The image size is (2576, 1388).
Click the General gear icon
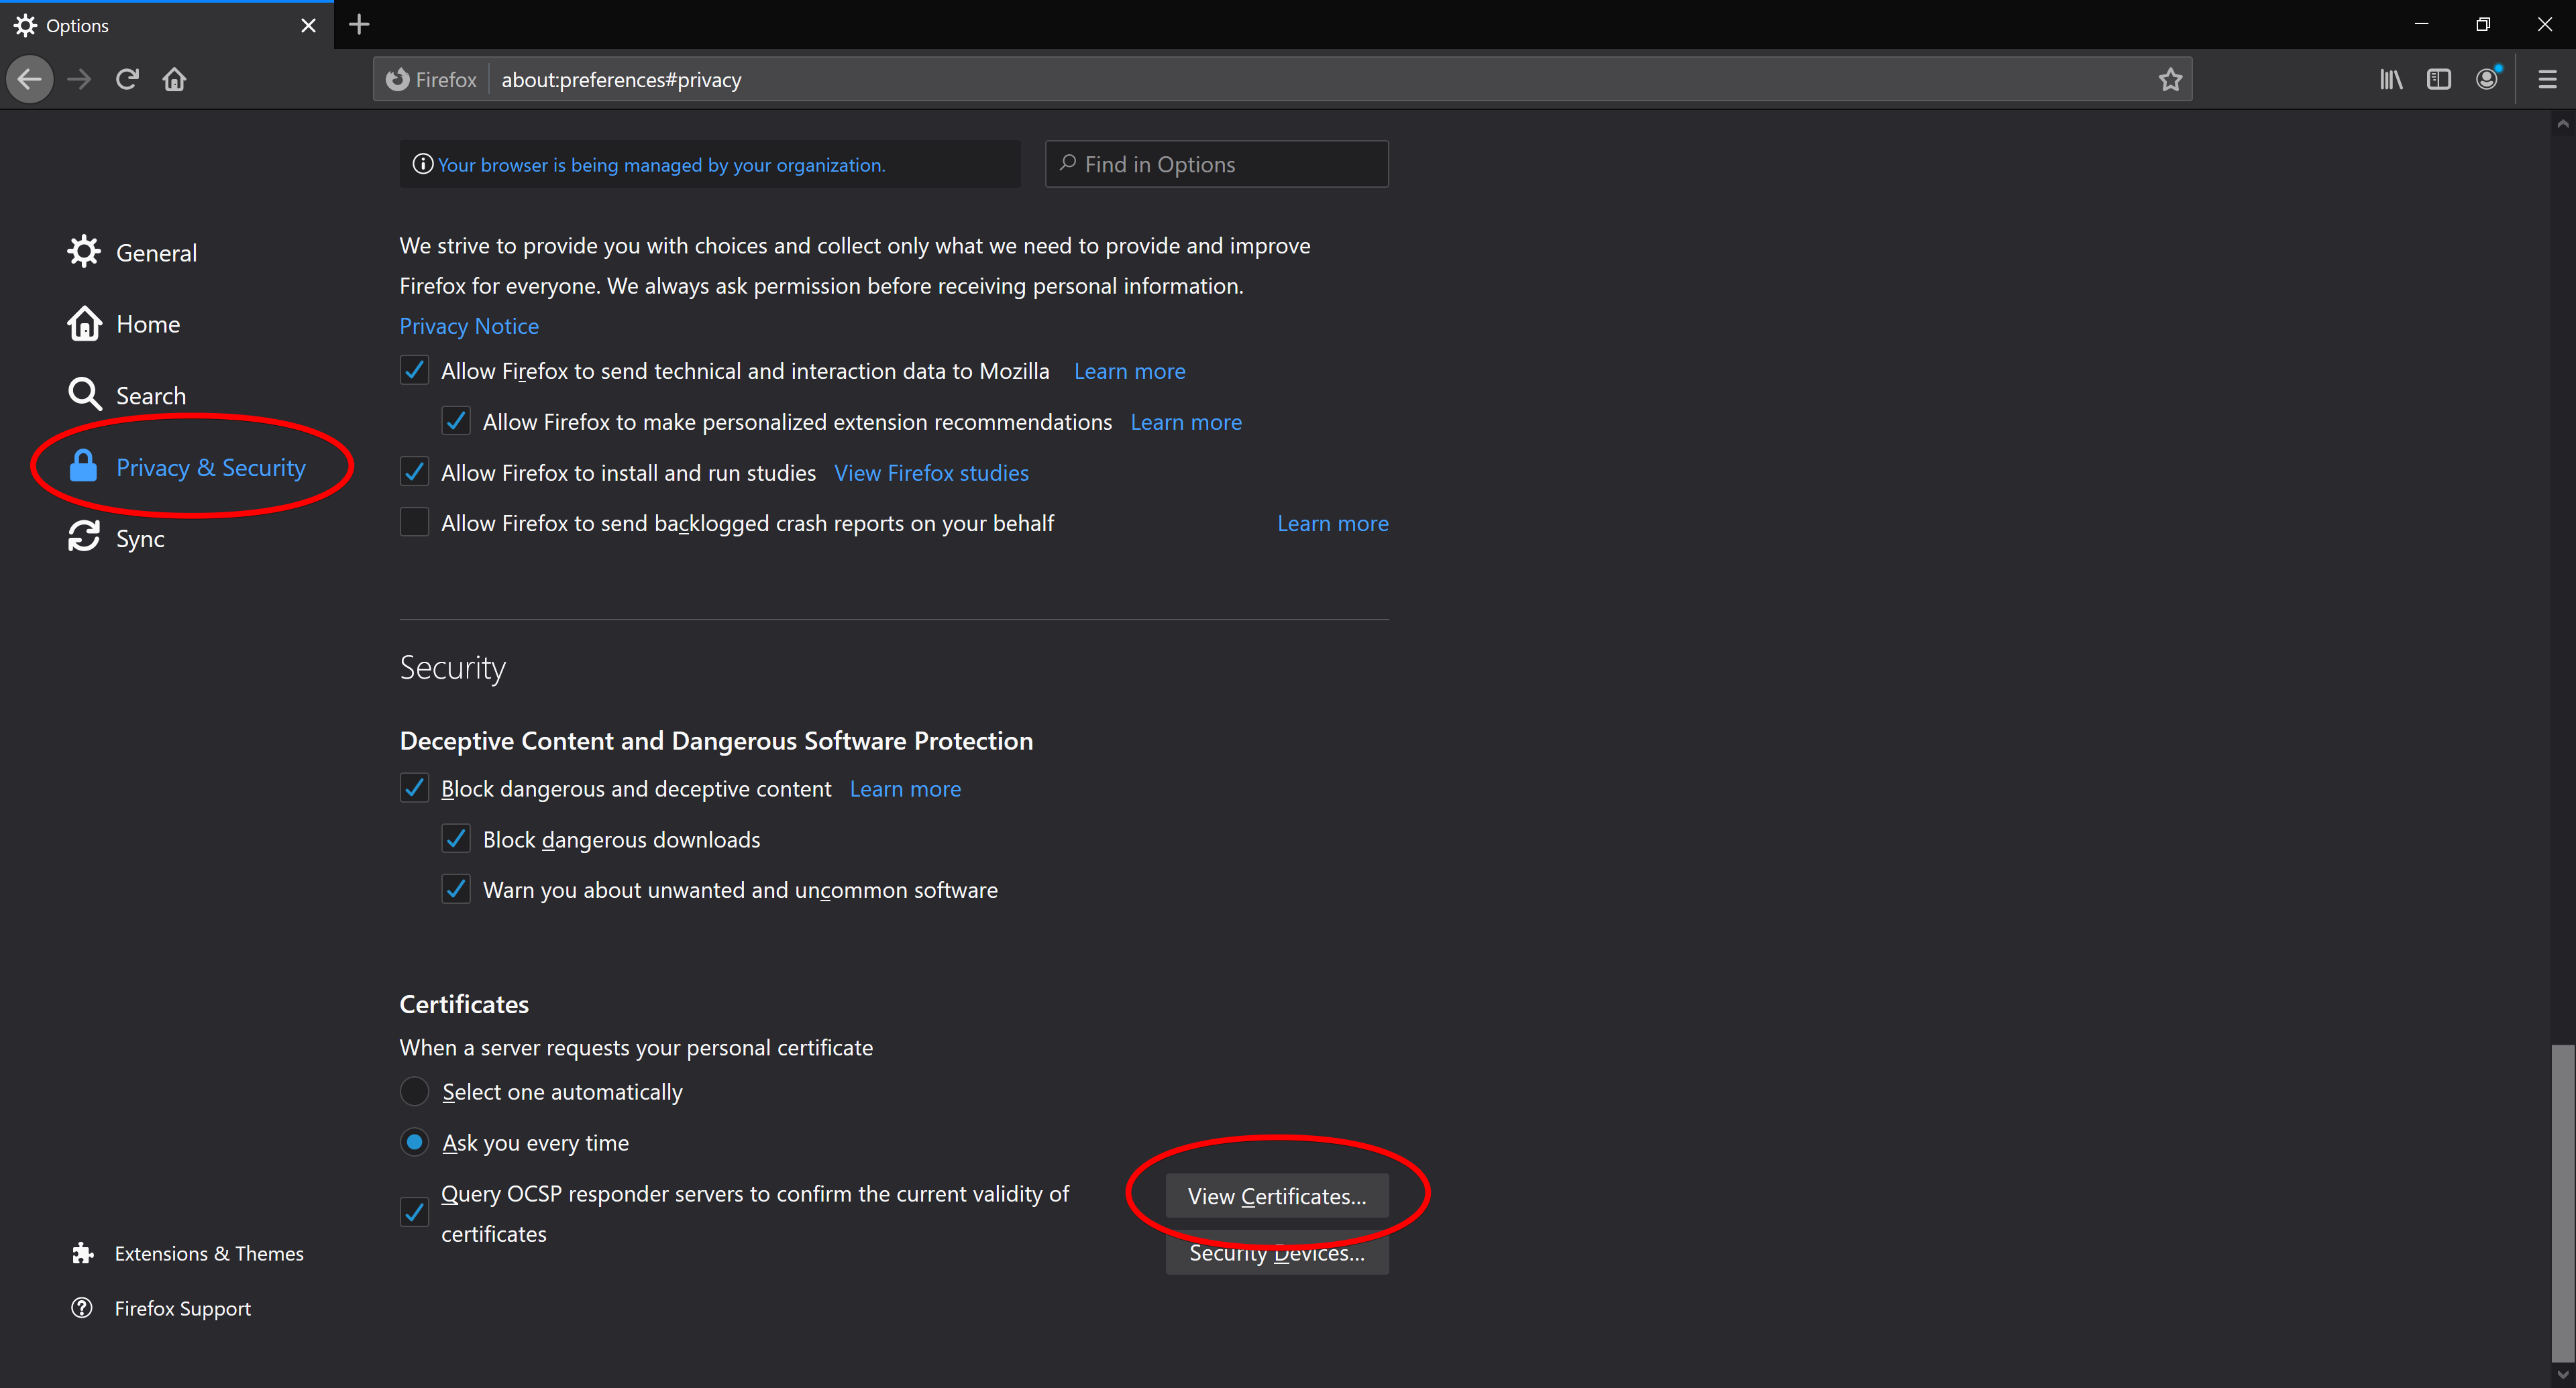(84, 252)
